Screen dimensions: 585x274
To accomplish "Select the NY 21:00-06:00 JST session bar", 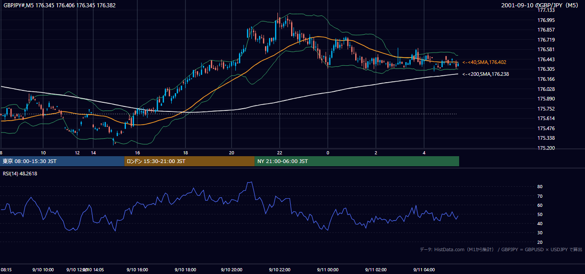I will coord(357,161).
